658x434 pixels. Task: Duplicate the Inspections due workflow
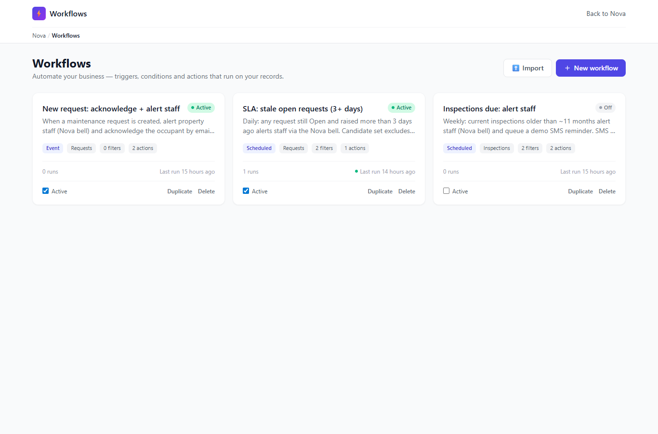click(x=580, y=191)
